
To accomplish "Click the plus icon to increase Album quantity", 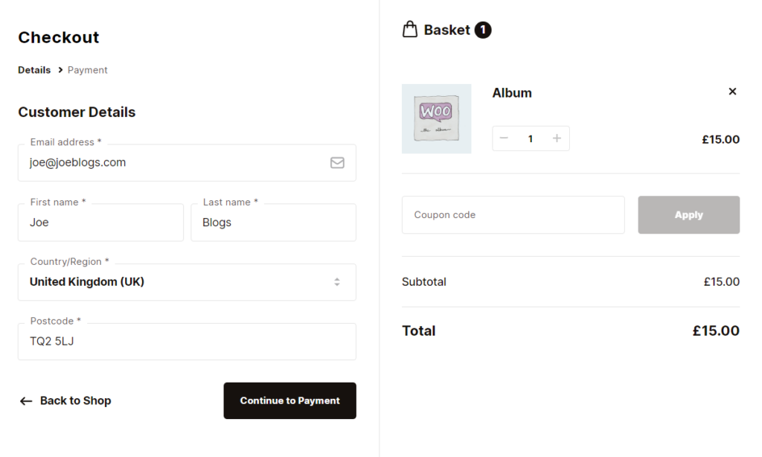I will 557,138.
